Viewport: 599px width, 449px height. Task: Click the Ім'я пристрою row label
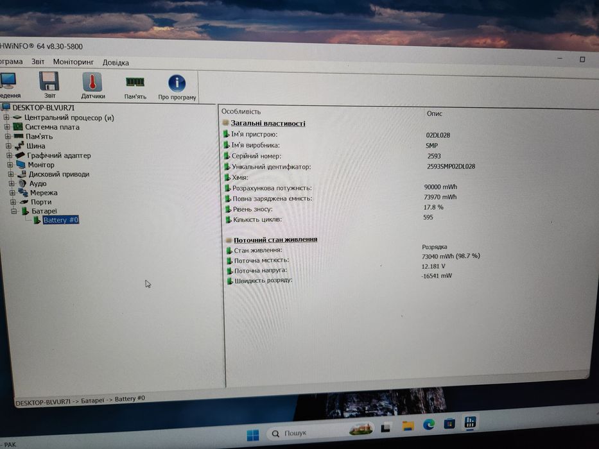click(254, 135)
